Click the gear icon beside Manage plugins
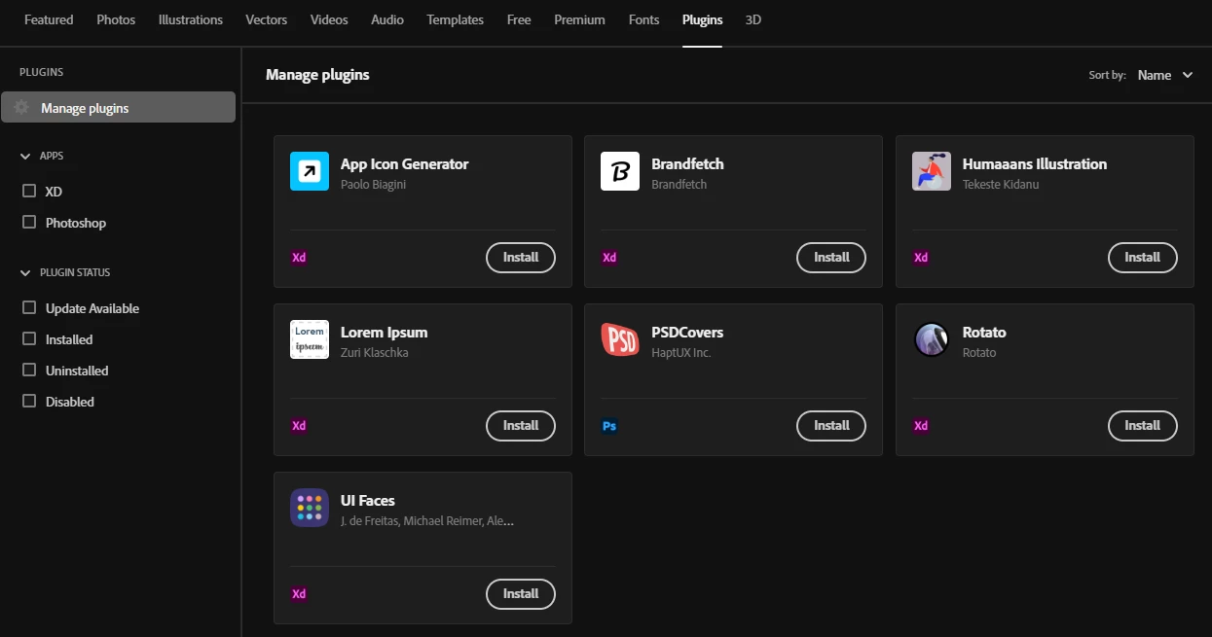 [x=21, y=108]
